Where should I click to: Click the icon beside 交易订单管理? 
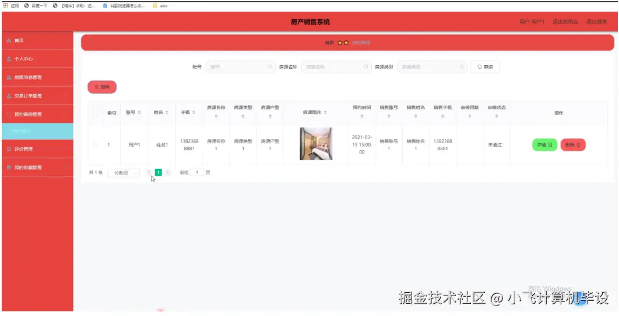pos(9,96)
